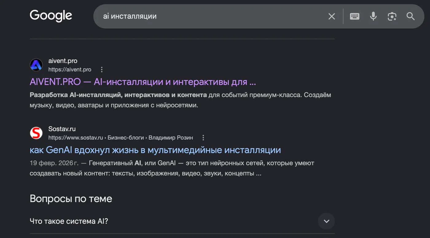Image resolution: width=430 pixels, height=238 pixels.
Task: Click the snippet starting "Разработка AI-инсталляций"
Action: click(181, 100)
